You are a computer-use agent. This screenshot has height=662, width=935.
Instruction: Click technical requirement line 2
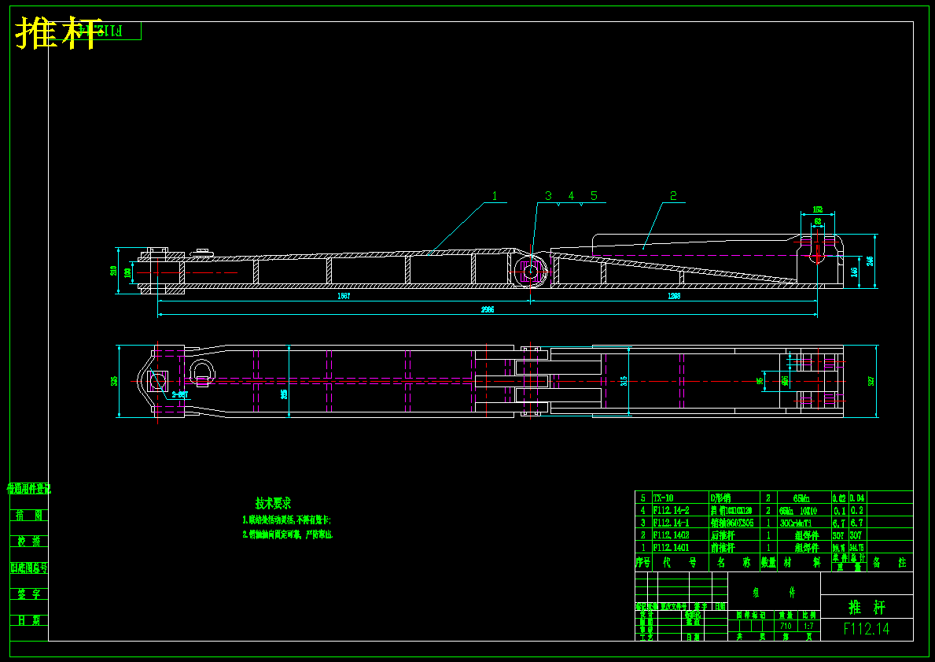(287, 534)
